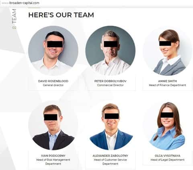The height and width of the screenshot is (170, 193).
Task: Open David Rosenblood's profile photo
Action: click(53, 51)
